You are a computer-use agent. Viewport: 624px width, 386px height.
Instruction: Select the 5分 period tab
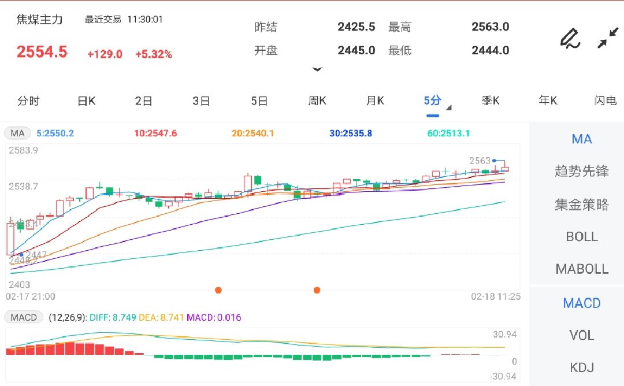(x=433, y=101)
